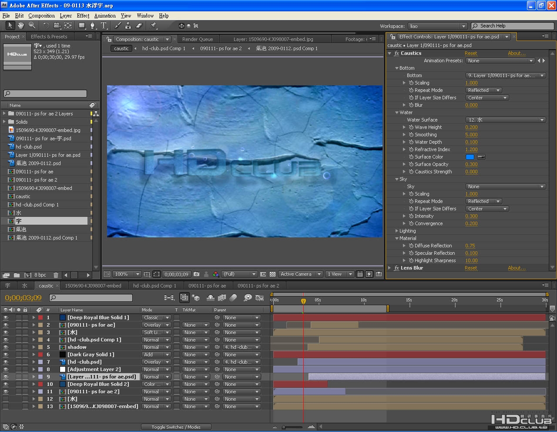Screen dimensions: 557x432
Task: Click Toggle Switches / Modes button
Action: coord(176,427)
